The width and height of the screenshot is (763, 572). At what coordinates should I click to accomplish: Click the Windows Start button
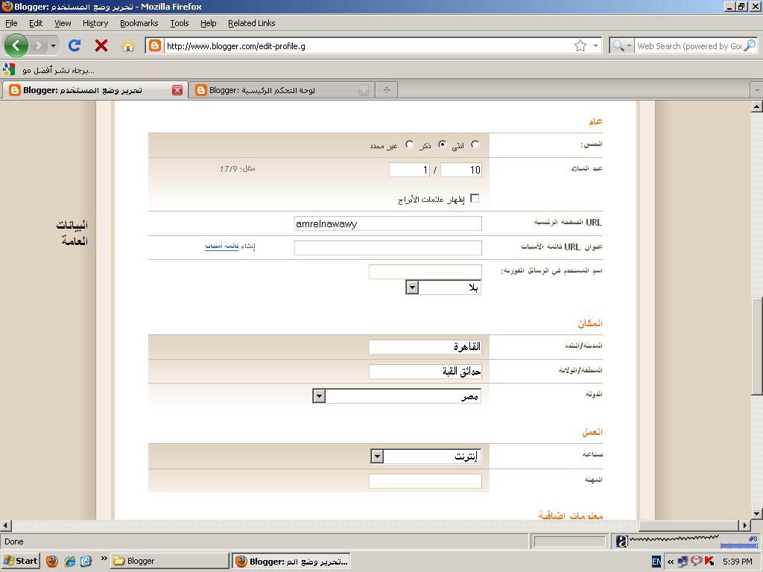click(x=20, y=561)
